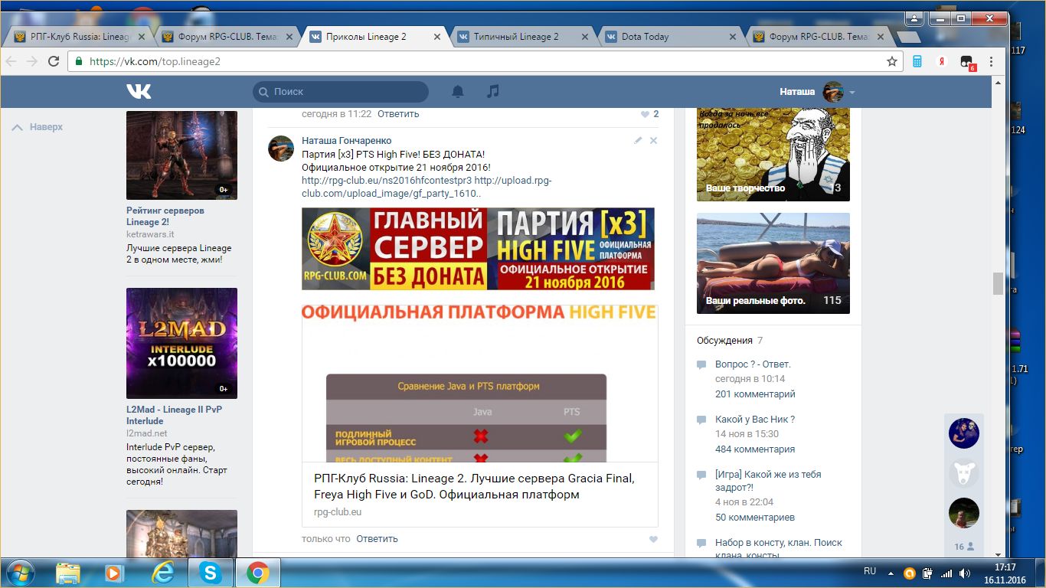Open Internet Explorer from taskbar

tap(162, 573)
